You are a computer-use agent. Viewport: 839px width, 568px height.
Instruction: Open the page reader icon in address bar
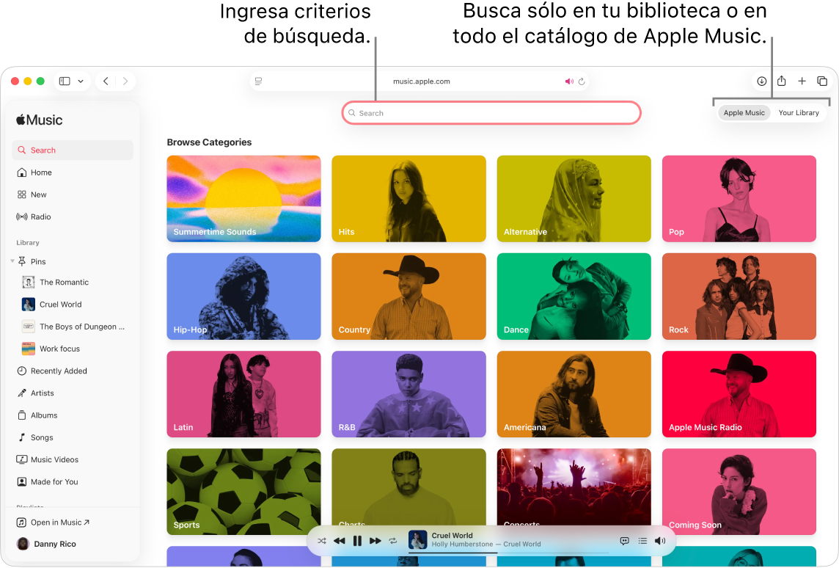258,81
